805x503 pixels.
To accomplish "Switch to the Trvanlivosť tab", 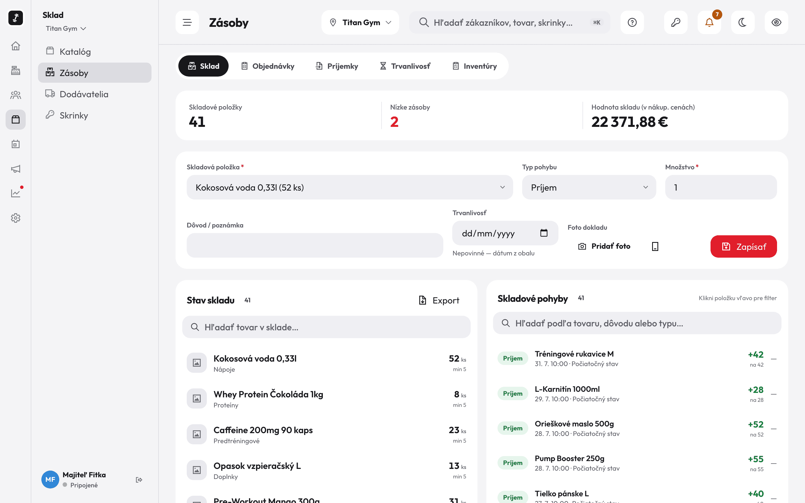I will point(405,66).
